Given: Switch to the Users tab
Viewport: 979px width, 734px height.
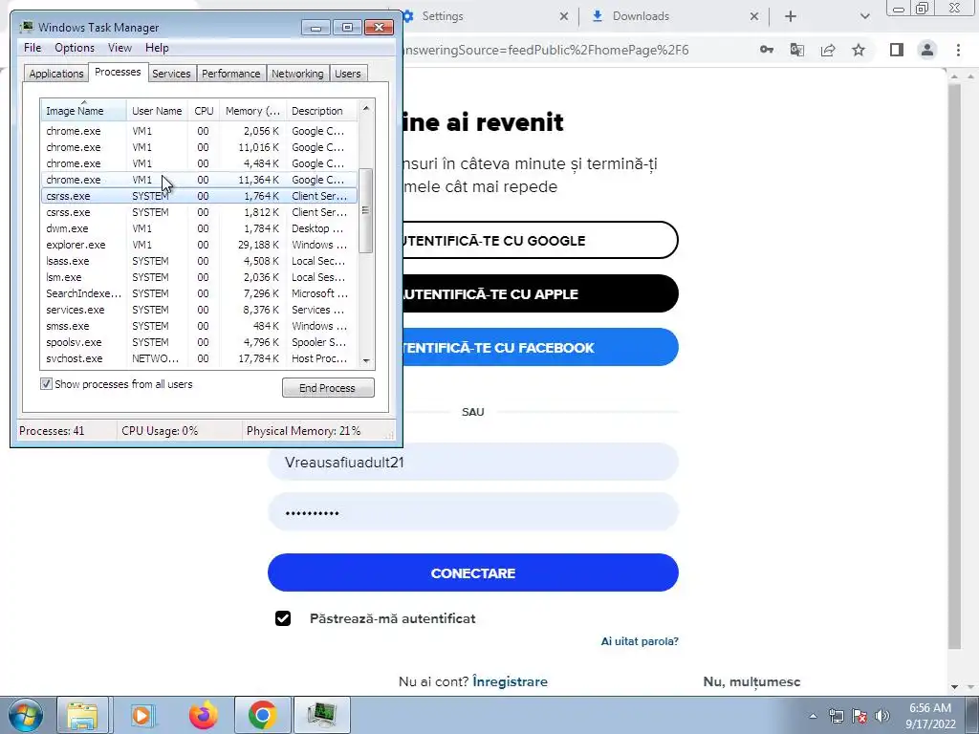Looking at the screenshot, I should 347,73.
